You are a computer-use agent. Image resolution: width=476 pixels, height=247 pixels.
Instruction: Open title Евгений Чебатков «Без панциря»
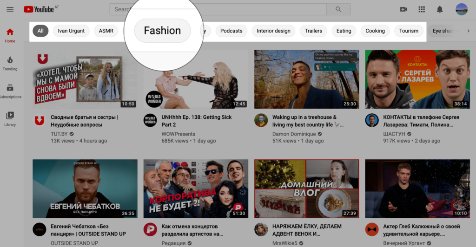click(88, 230)
